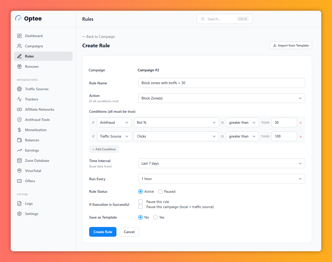Select Active rule status
This screenshot has width=332, height=262.
tap(140, 191)
